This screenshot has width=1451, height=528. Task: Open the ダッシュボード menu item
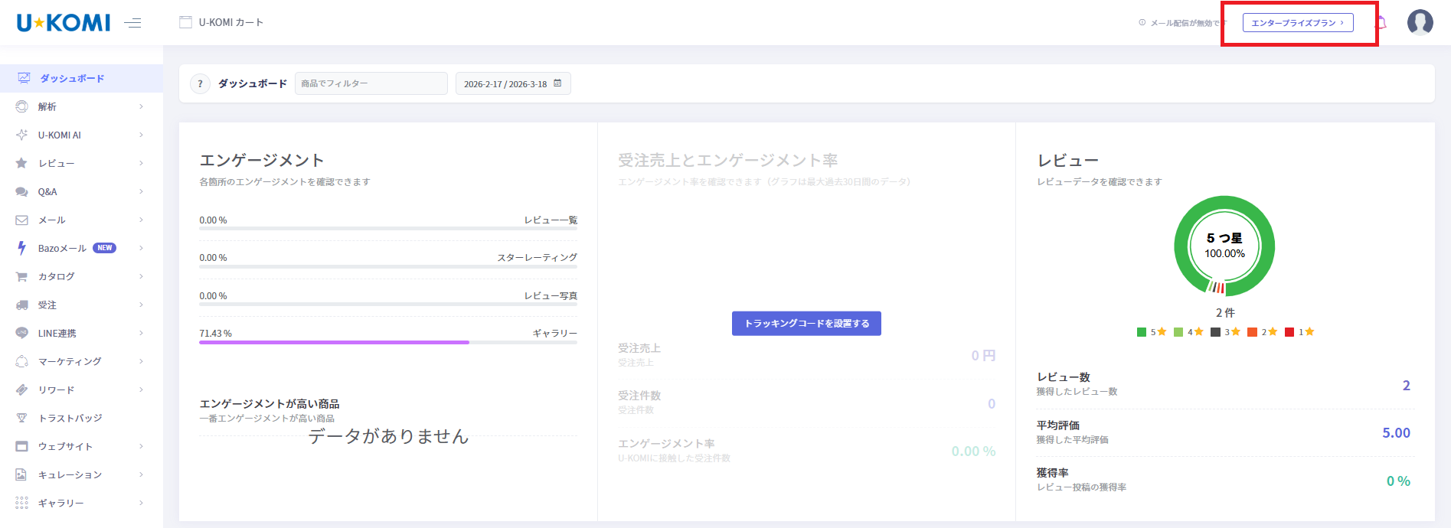pyautogui.click(x=72, y=78)
